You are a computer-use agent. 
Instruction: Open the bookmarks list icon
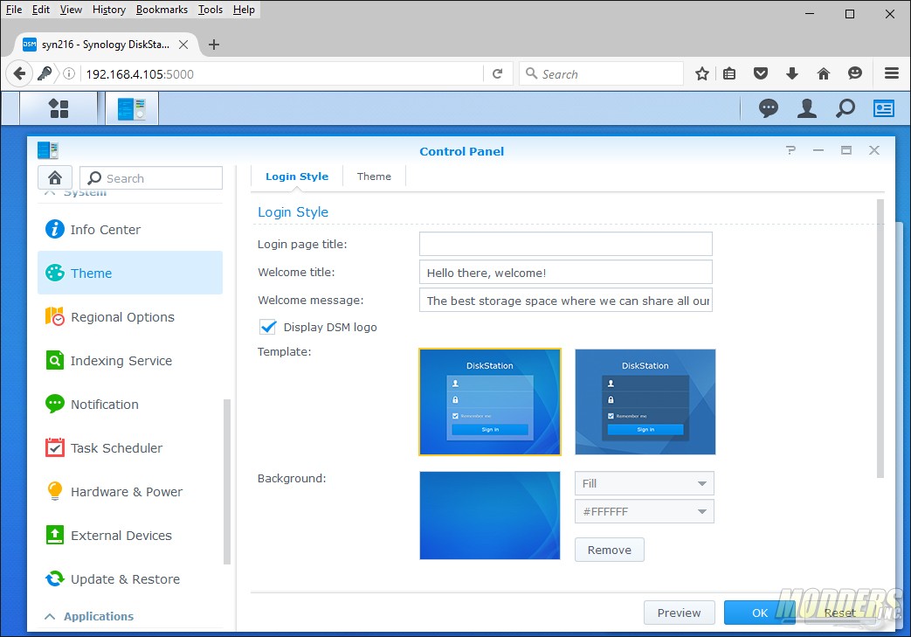tap(729, 73)
